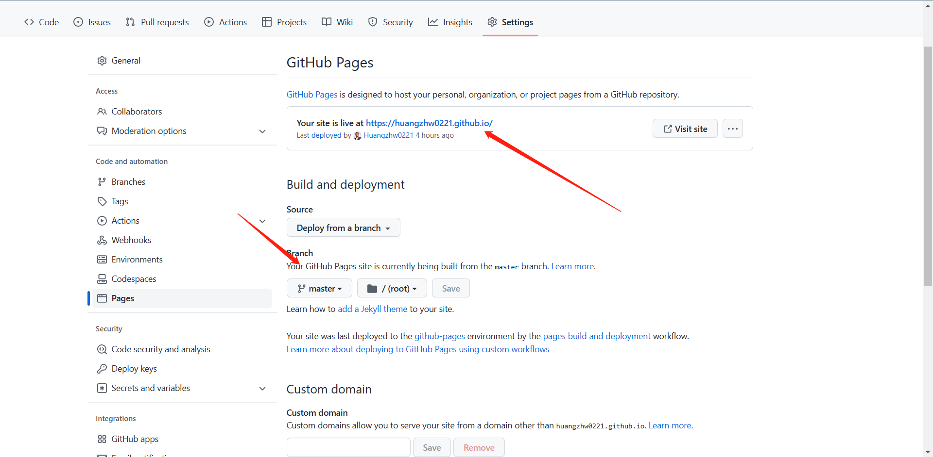Open learn more about custom workflows link
The image size is (933, 457).
(x=418, y=349)
